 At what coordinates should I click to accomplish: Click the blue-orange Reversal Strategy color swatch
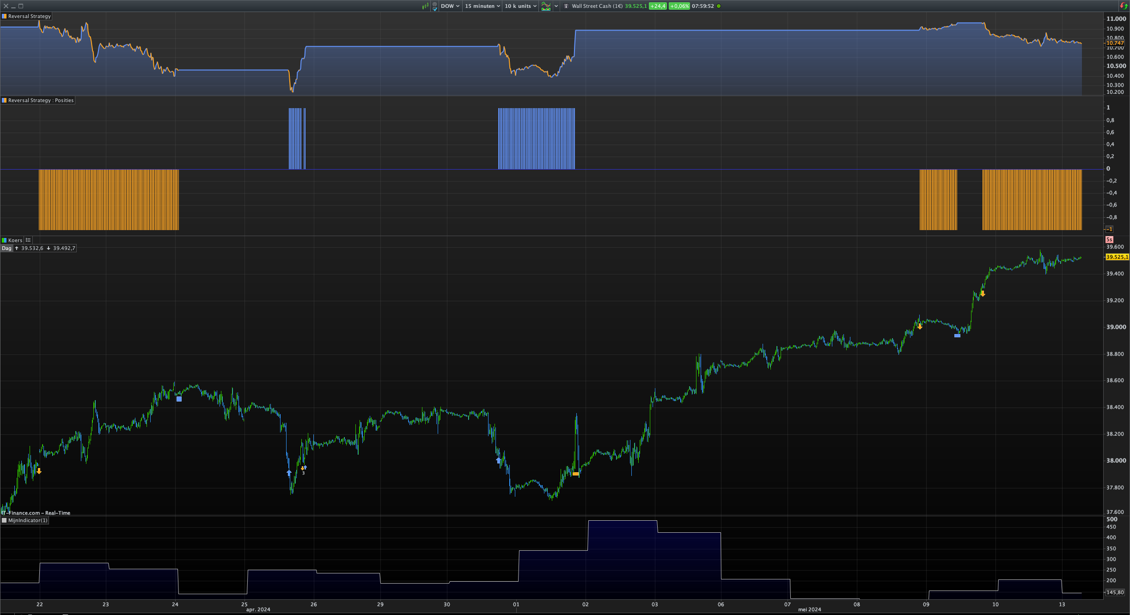(x=4, y=16)
